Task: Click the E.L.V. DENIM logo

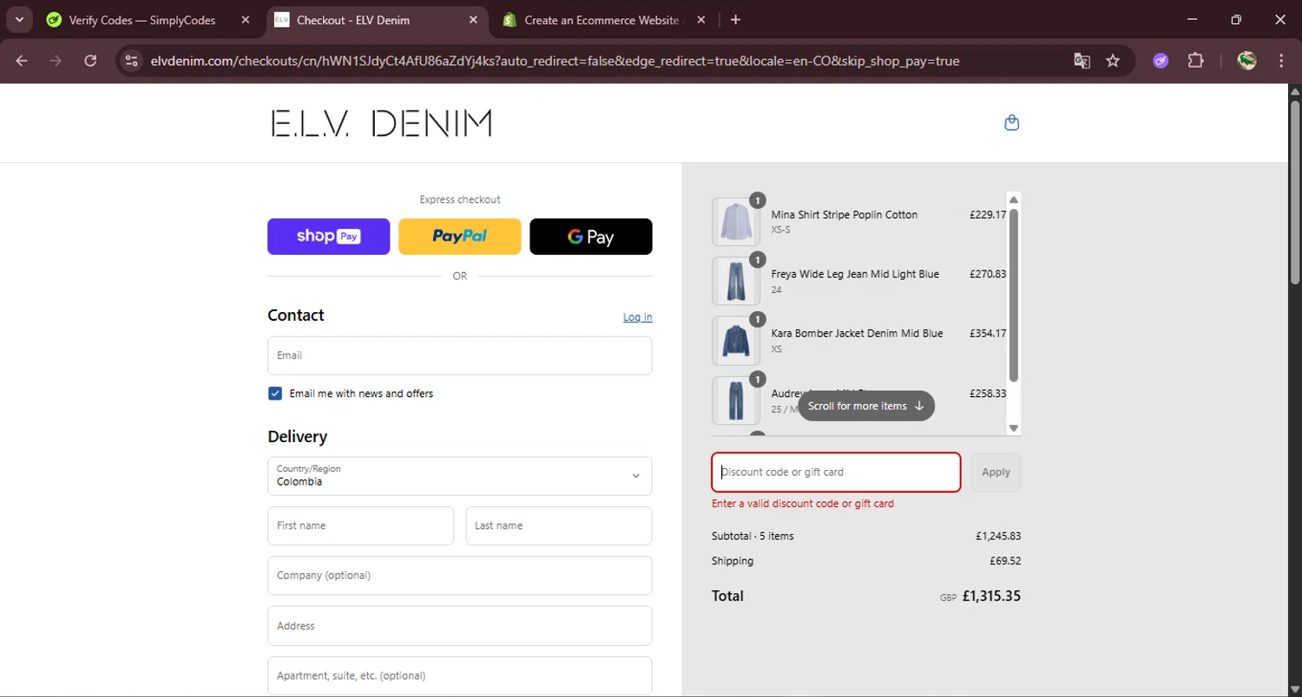Action: click(381, 123)
